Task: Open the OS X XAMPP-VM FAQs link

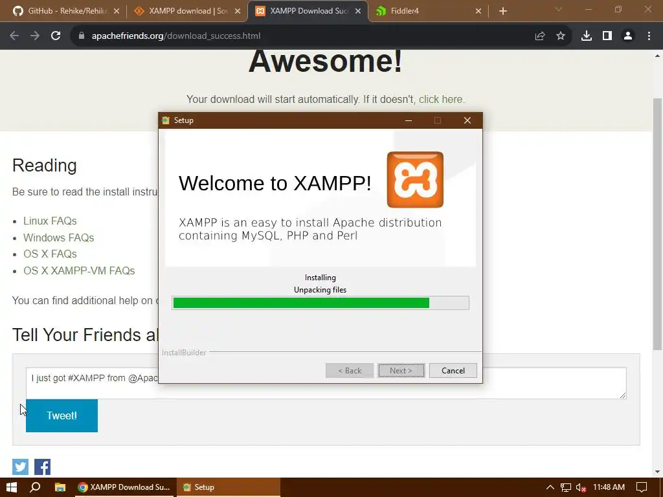Action: point(79,271)
